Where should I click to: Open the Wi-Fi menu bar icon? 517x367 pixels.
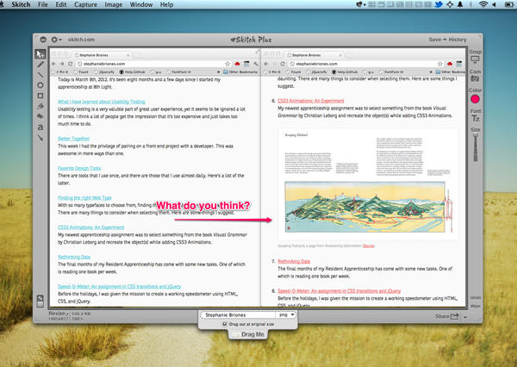coord(483,4)
